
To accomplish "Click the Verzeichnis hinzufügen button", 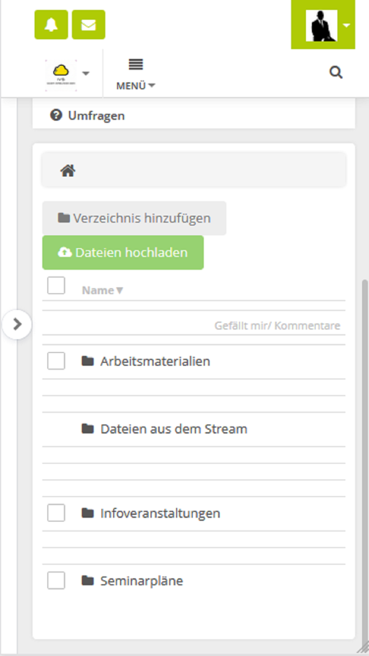I will pos(134,217).
